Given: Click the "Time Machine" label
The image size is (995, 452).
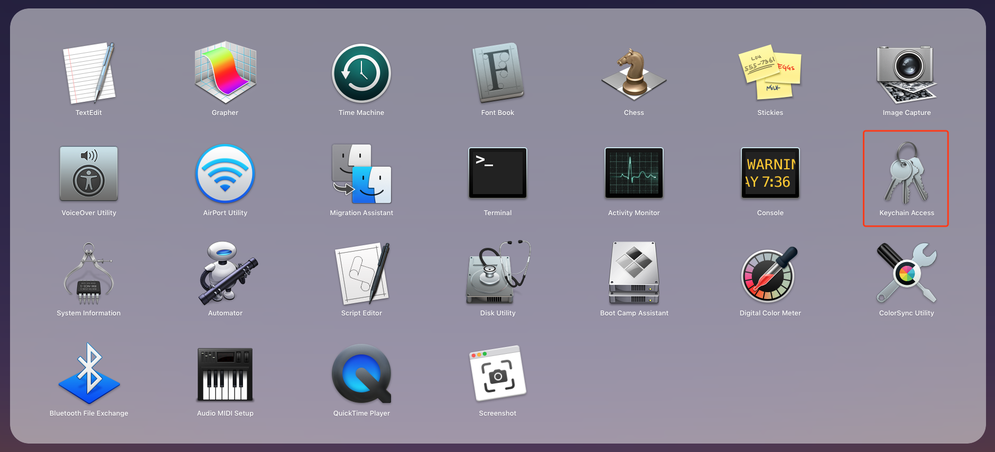Looking at the screenshot, I should pyautogui.click(x=361, y=113).
